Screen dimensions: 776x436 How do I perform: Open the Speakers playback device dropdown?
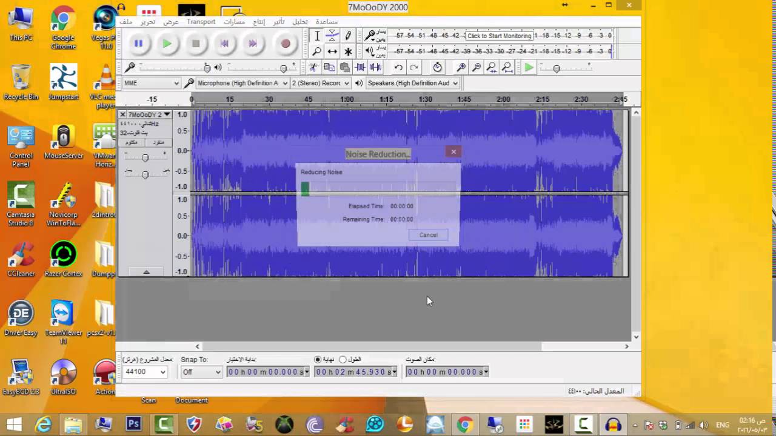point(413,83)
